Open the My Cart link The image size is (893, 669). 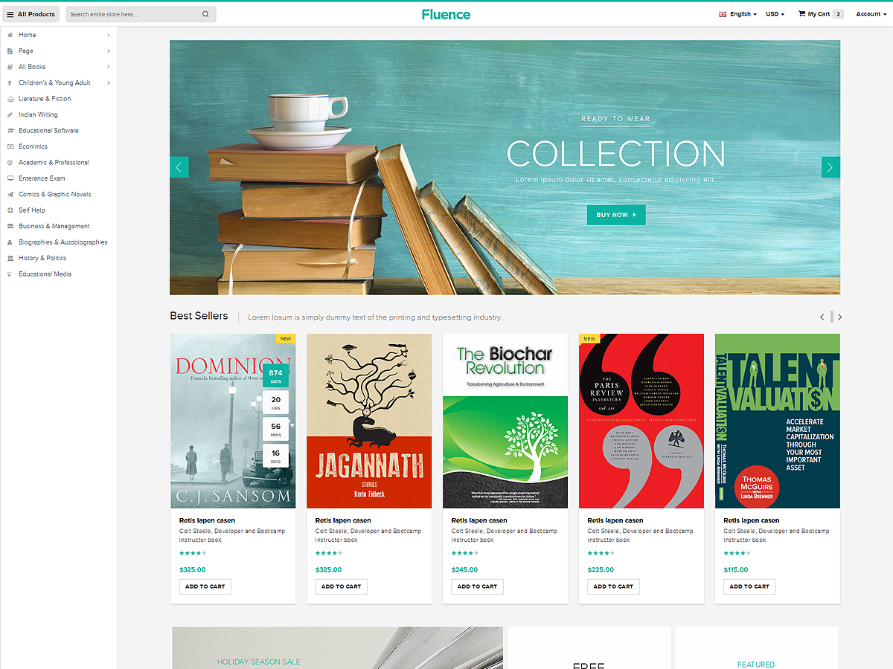tap(819, 14)
